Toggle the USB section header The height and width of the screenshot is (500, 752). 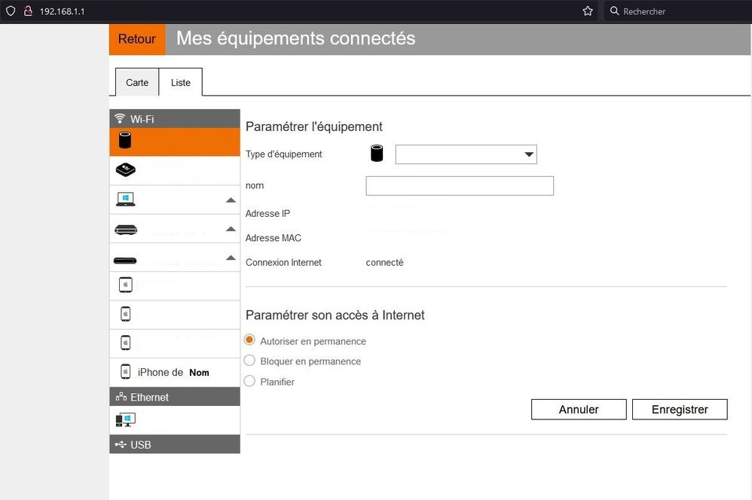(x=175, y=444)
